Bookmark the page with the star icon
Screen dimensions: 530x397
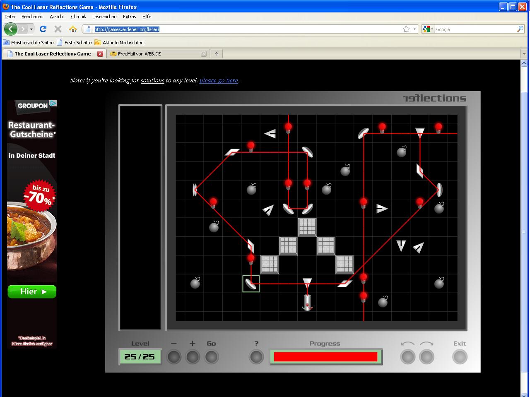[406, 29]
